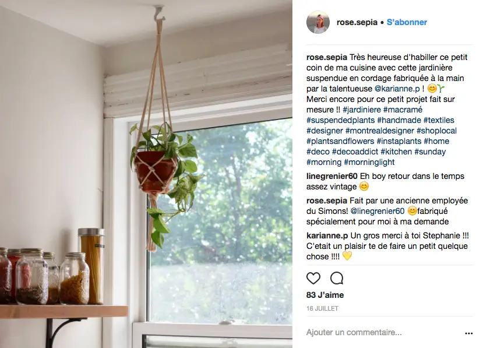Viewport: 487px width, 348px height.
Task: Open the #jardiniere hashtag
Action: [362, 110]
